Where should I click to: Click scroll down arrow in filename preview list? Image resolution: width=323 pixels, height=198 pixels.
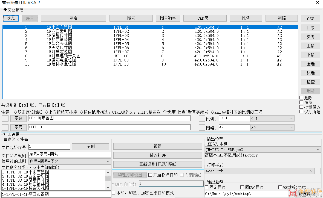click(x=108, y=187)
